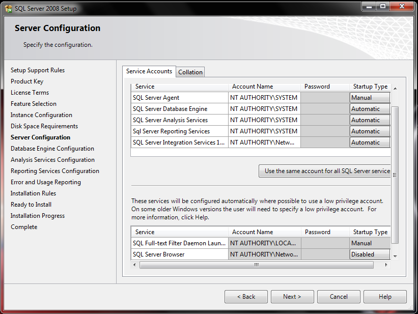
Task: Open Startup Type dropdown for SQL Server Integration Services
Action: (370, 142)
